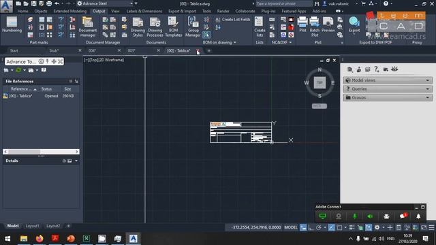Switch to the Start document tab

tap(14, 50)
